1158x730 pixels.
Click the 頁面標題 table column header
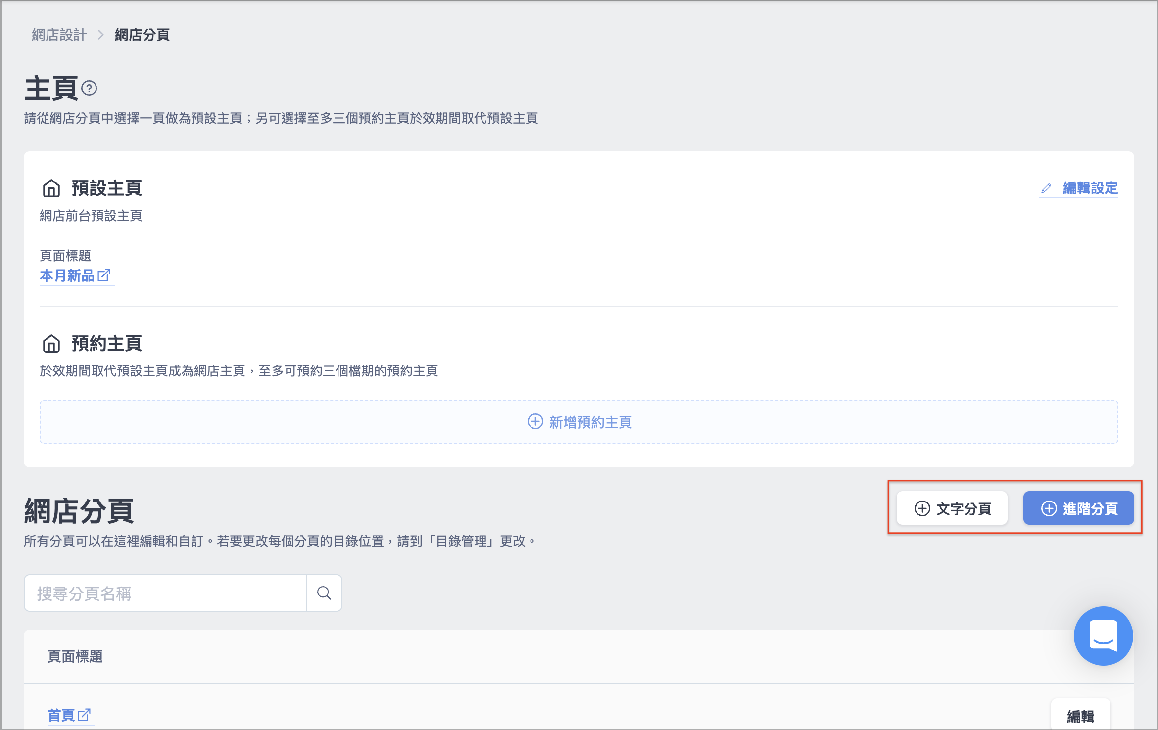(75, 656)
